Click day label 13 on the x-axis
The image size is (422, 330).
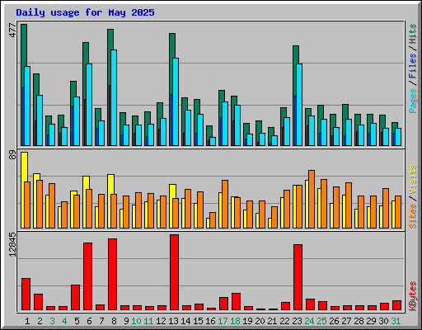(173, 321)
